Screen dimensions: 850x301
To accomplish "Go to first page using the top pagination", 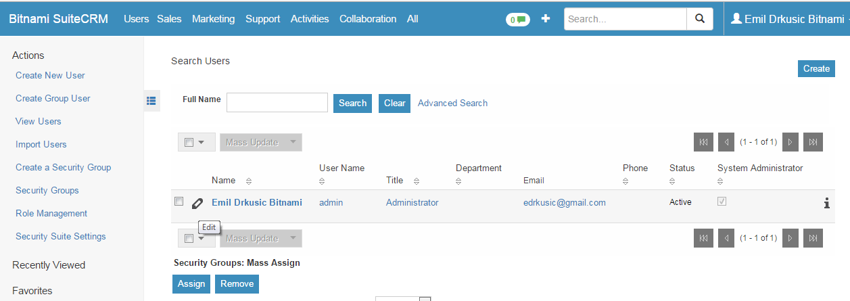I will [703, 142].
